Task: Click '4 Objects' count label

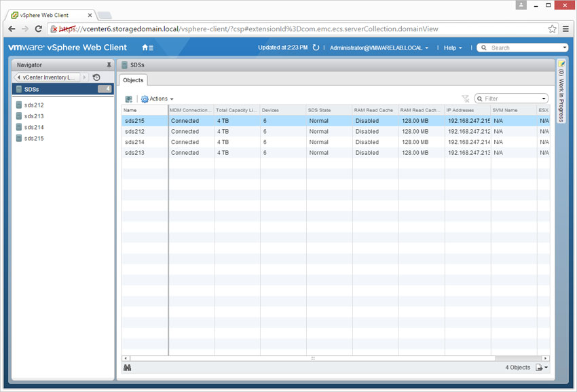Action: [x=518, y=368]
